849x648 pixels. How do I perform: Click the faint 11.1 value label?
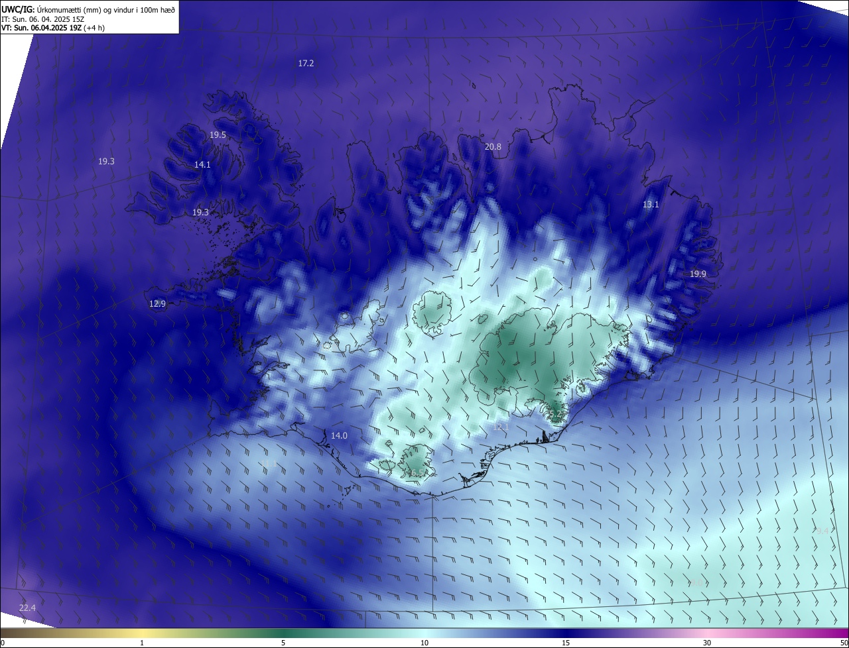(x=269, y=464)
